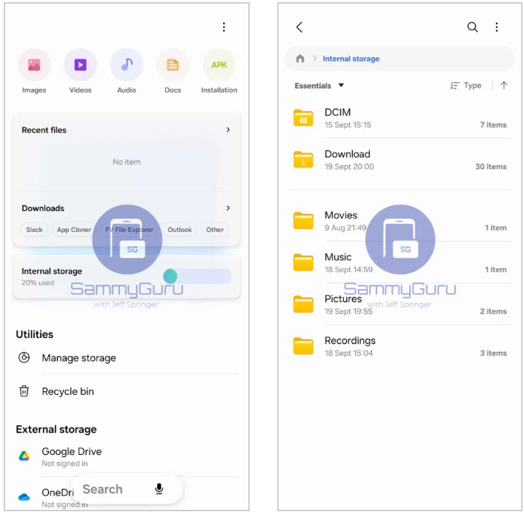This screenshot has width=524, height=512.
Task: Click the '30 items' count
Action: tap(491, 166)
